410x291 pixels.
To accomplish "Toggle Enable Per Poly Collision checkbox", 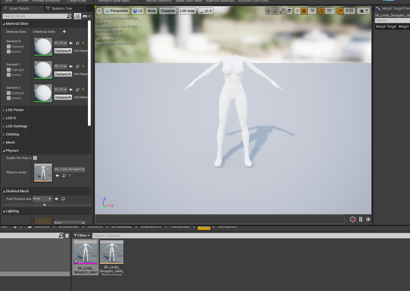I will (x=35, y=158).
